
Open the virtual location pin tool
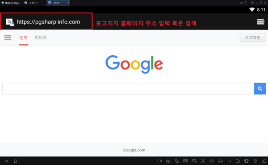point(255,161)
